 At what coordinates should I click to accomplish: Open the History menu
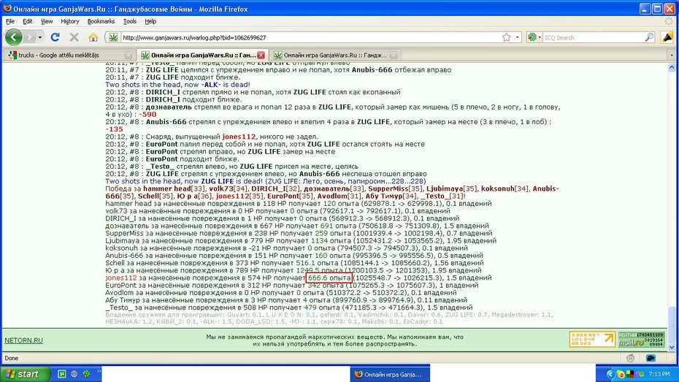[69, 21]
